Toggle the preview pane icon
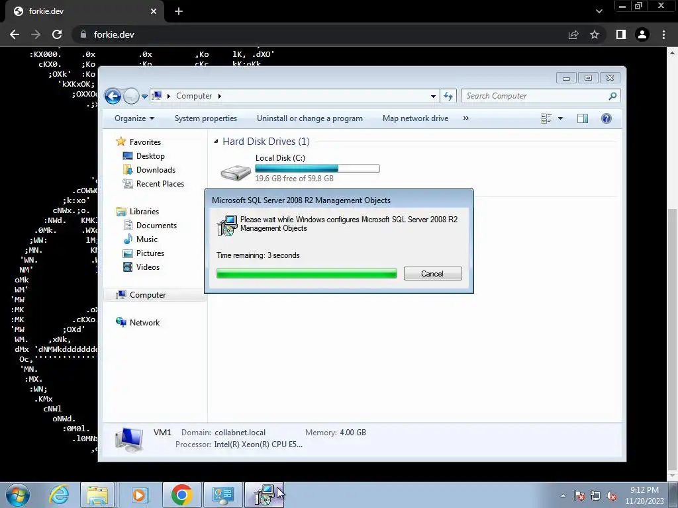The height and width of the screenshot is (508, 678). pyautogui.click(x=583, y=118)
